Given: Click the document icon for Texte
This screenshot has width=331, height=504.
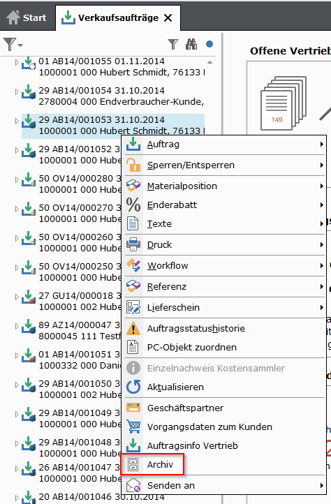Looking at the screenshot, I should [x=133, y=223].
